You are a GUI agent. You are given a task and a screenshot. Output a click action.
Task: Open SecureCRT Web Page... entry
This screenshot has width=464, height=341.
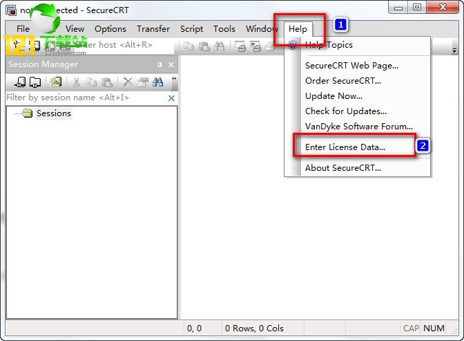pos(357,65)
